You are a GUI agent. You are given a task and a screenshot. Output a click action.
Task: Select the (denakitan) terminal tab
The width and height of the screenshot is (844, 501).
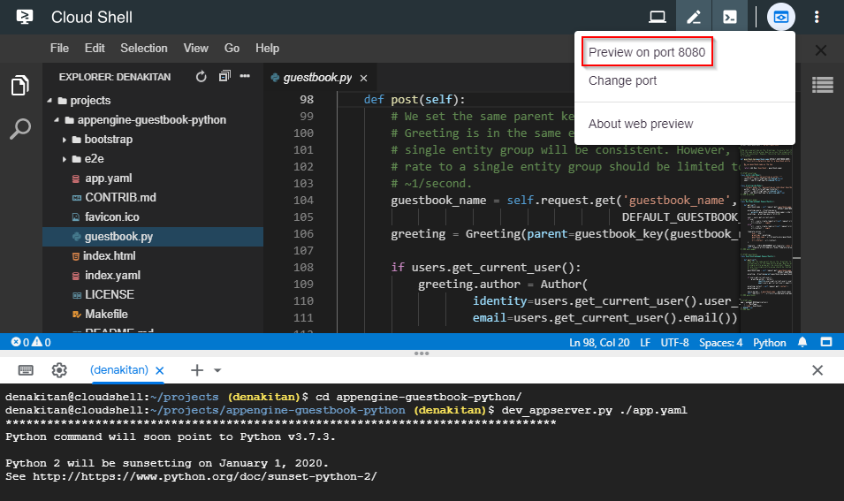coord(119,369)
